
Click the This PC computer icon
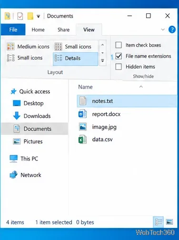tap(13, 159)
